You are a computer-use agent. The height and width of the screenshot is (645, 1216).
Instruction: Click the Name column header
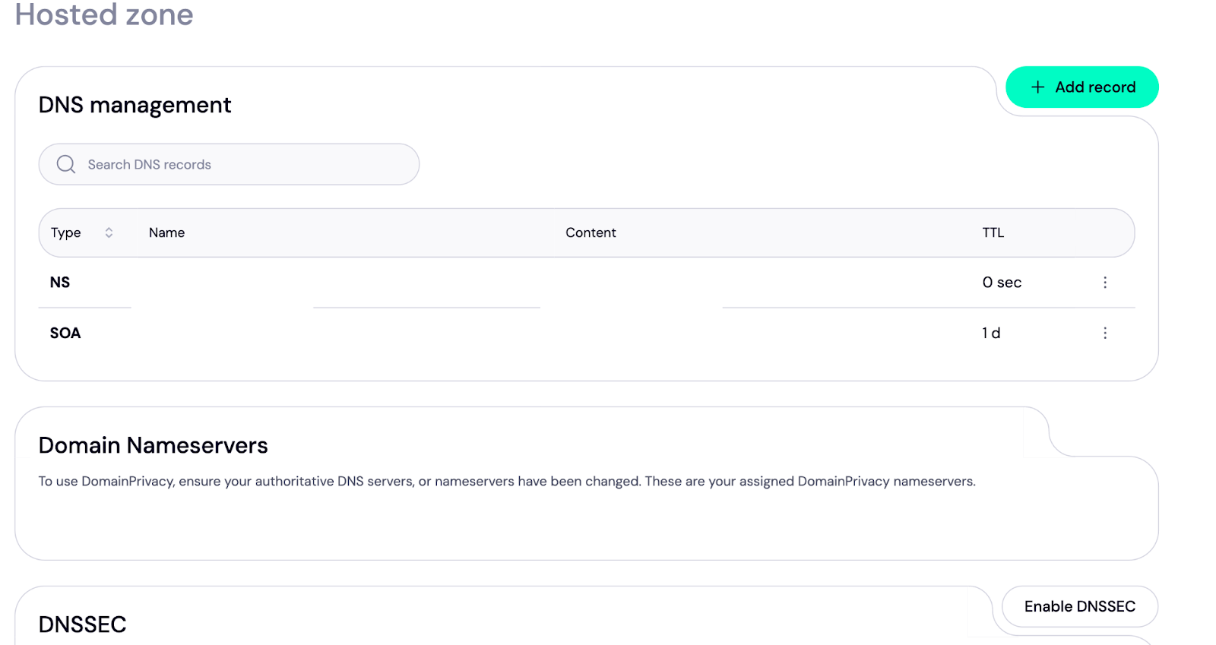coord(166,232)
